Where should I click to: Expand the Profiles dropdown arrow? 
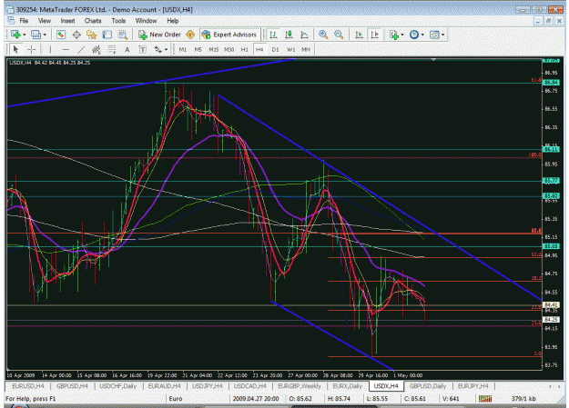pos(45,35)
